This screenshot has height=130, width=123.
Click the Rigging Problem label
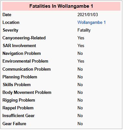19,100
